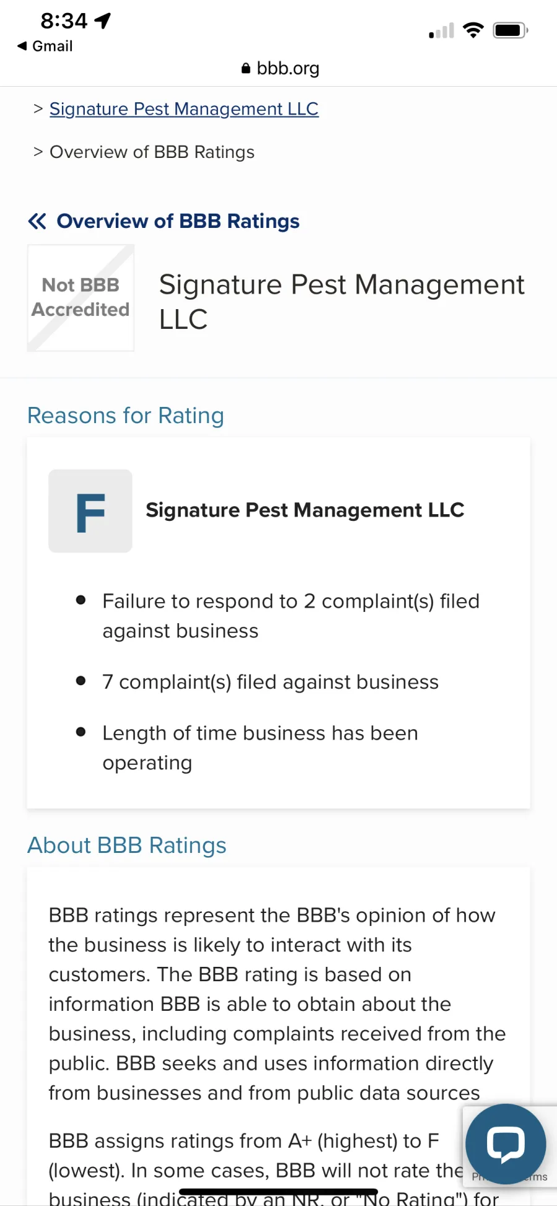557x1206 pixels.
Task: Tap the back arrow beside Gmail
Action: tap(22, 46)
